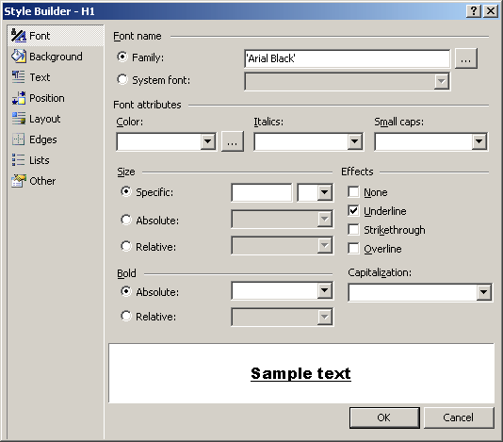
Task: Click the Text category icon
Action: [18, 77]
